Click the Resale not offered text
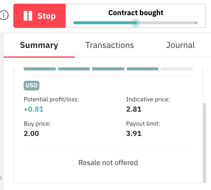This screenshot has width=211, height=190. tap(108, 163)
